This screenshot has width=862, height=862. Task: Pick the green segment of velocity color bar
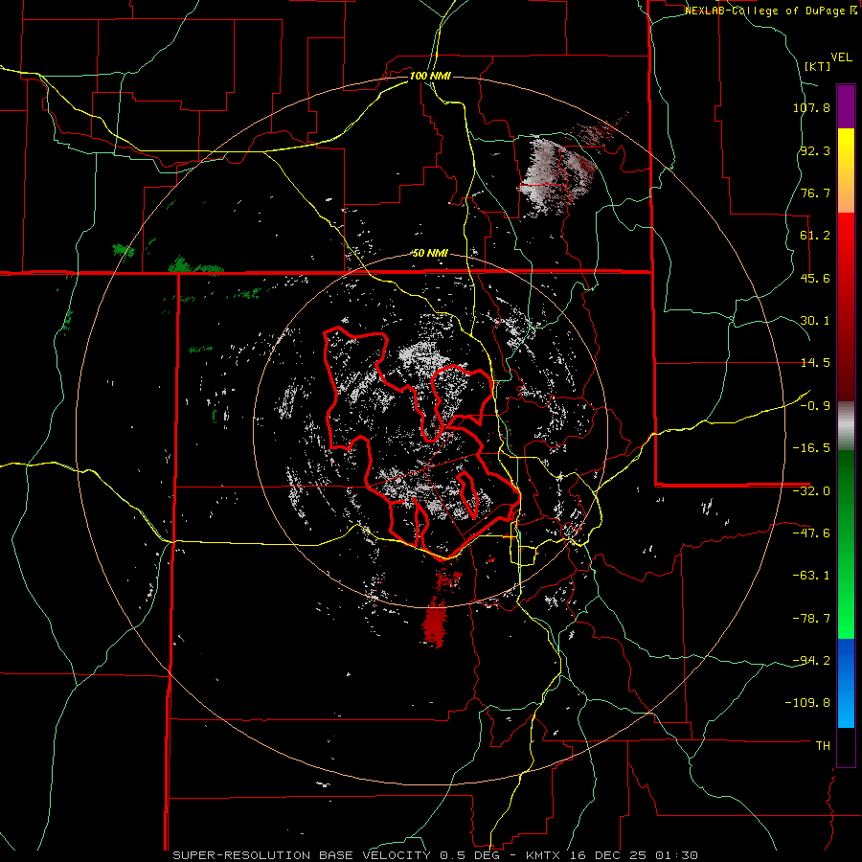click(x=846, y=544)
